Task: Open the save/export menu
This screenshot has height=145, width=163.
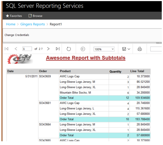Action: [126, 49]
